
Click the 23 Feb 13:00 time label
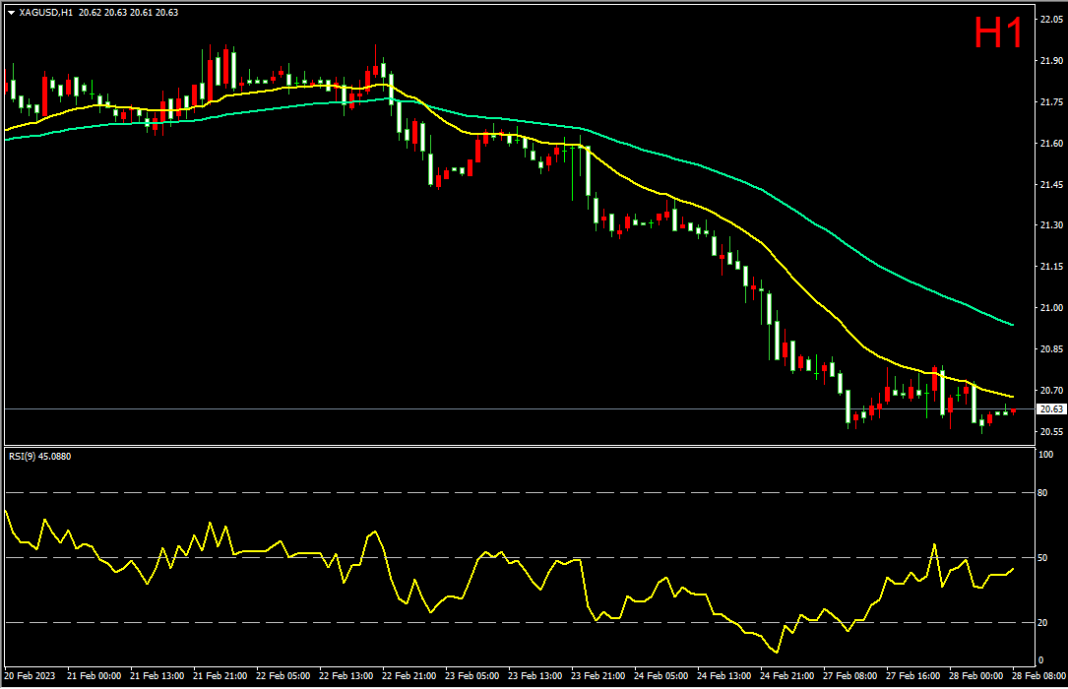[534, 675]
